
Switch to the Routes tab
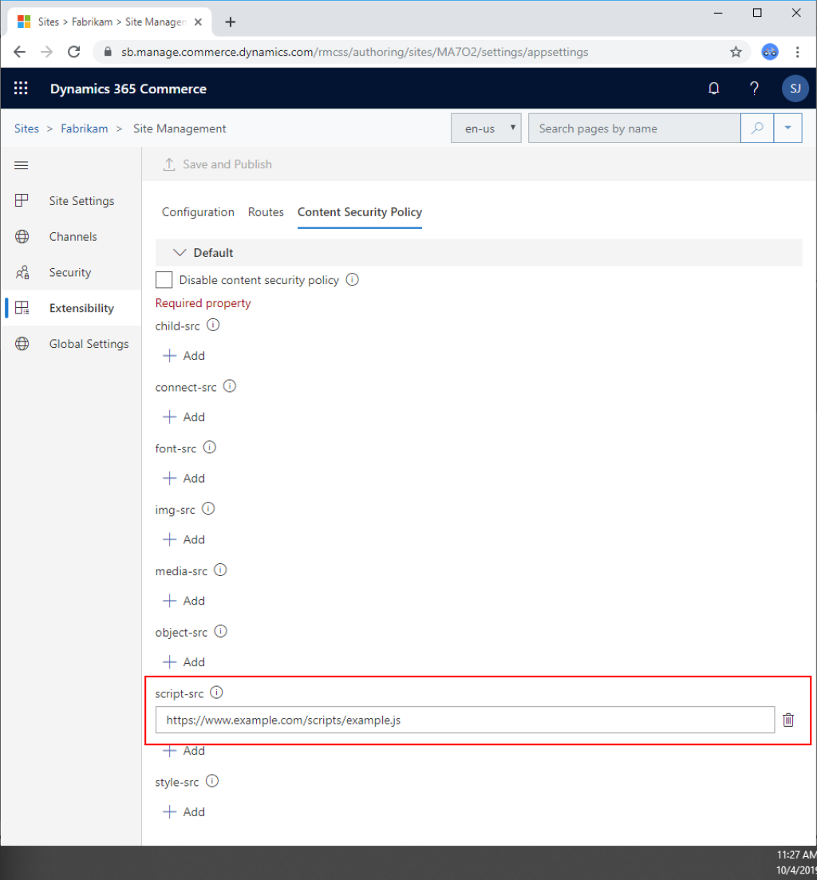pos(266,212)
